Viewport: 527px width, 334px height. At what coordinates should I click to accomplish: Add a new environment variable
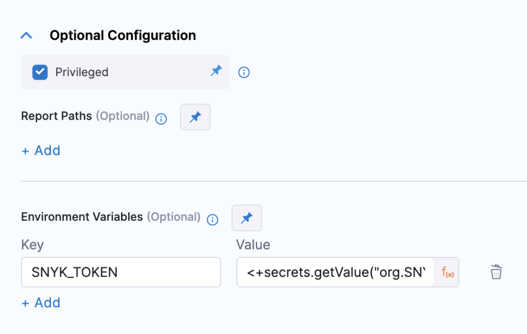41,303
